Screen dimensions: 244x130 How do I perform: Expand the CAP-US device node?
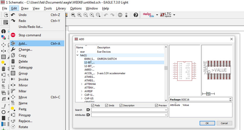point(82,98)
